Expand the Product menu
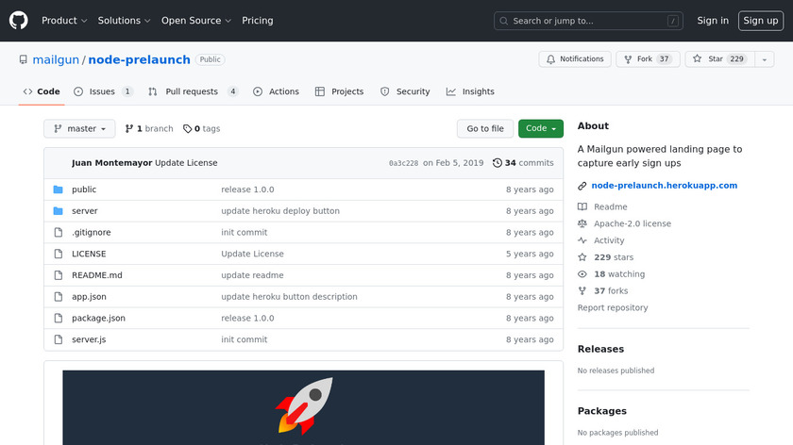Image resolution: width=793 pixels, height=445 pixels. click(x=64, y=21)
